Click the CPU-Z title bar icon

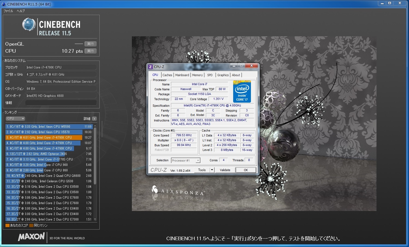pos(150,67)
